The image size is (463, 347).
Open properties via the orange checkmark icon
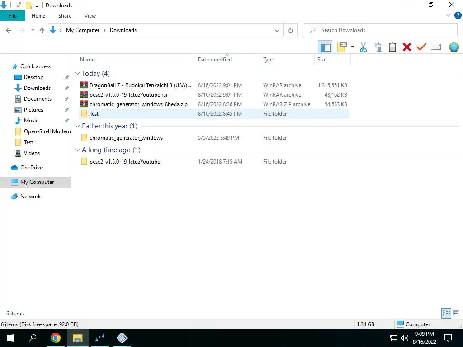pos(421,47)
